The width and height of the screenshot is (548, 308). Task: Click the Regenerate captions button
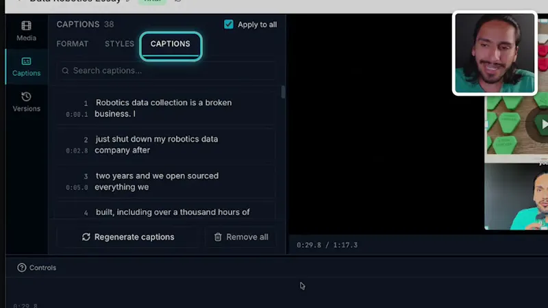click(x=128, y=237)
